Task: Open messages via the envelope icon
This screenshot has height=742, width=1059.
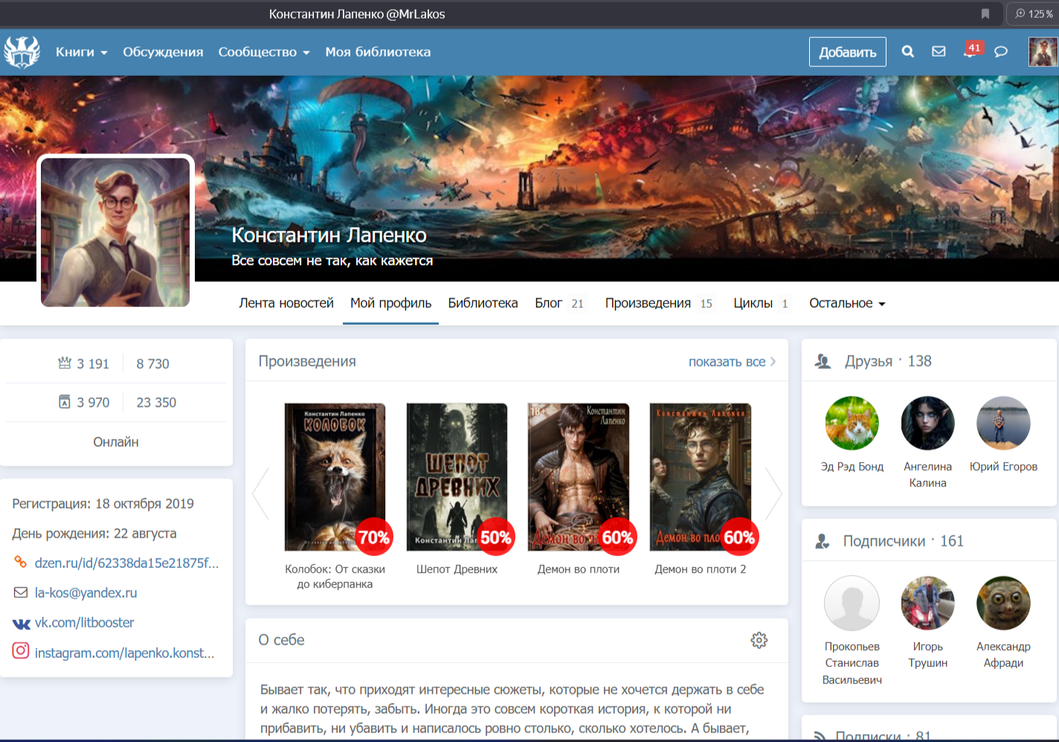Action: pos(939,52)
